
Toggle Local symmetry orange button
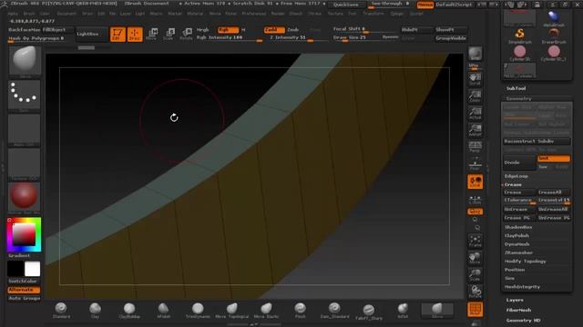click(x=475, y=182)
